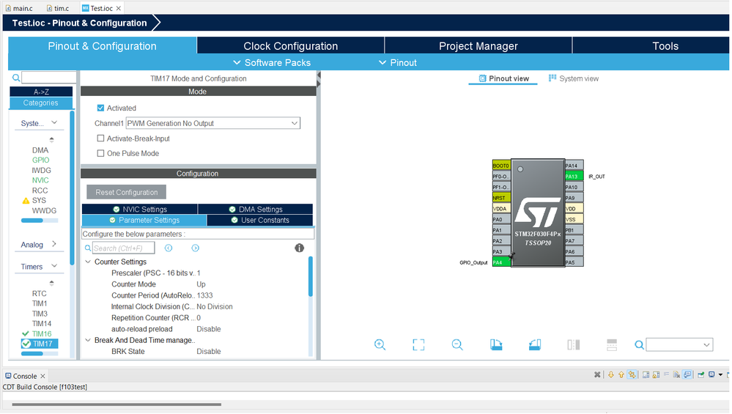Image resolution: width=732 pixels, height=414 pixels.
Task: Collapse configuration panel splitter arrow
Action: [x=319, y=75]
